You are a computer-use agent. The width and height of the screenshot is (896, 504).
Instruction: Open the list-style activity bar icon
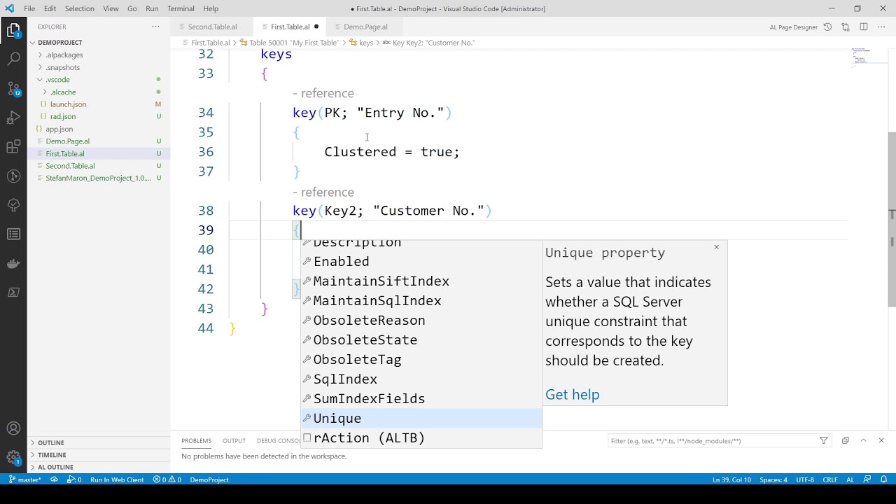pyautogui.click(x=13, y=234)
